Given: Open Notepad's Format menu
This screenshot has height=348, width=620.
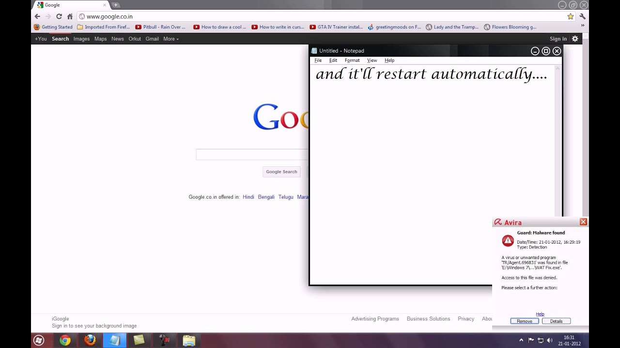Looking at the screenshot, I should coord(352,60).
